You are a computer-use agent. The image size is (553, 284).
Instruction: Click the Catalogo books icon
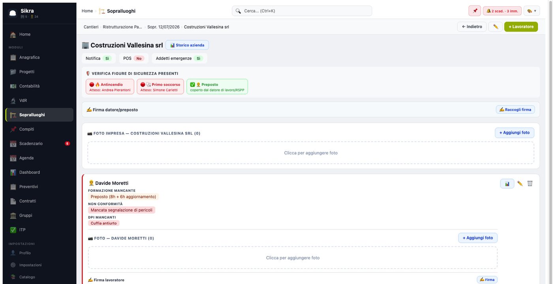13,277
